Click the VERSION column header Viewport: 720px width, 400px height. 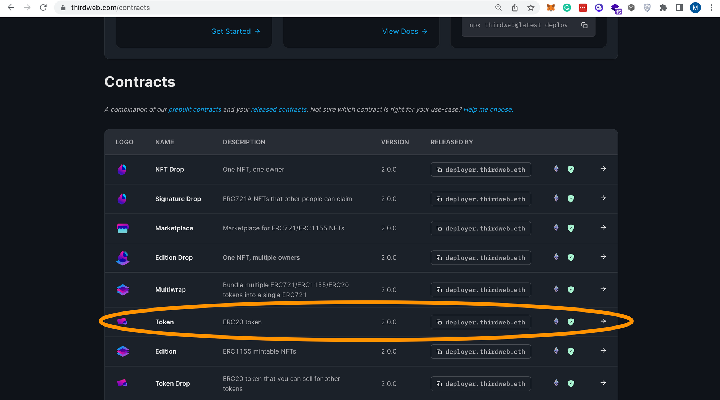tap(395, 142)
